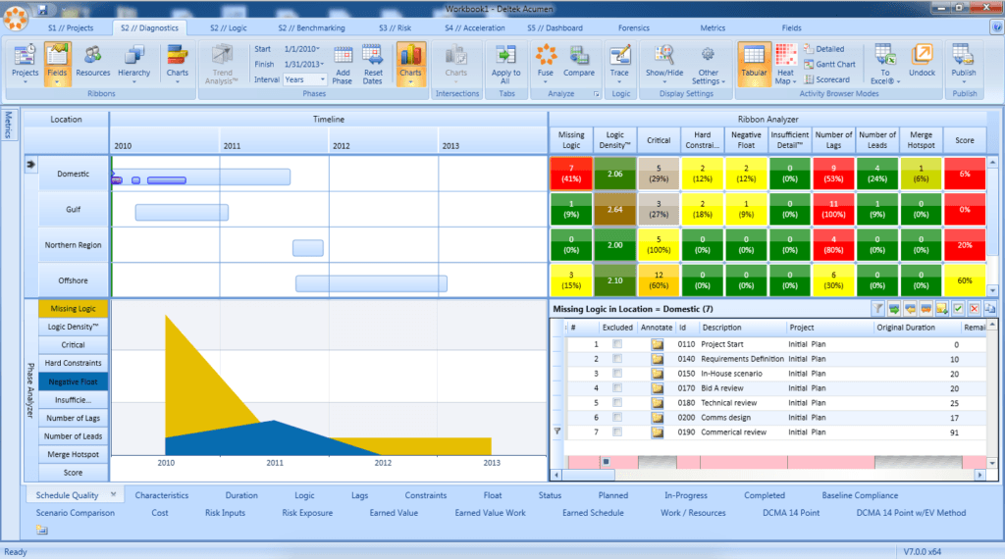Image resolution: width=1005 pixels, height=559 pixels.
Task: Close the Schedule Quality metric tab
Action: 114,494
